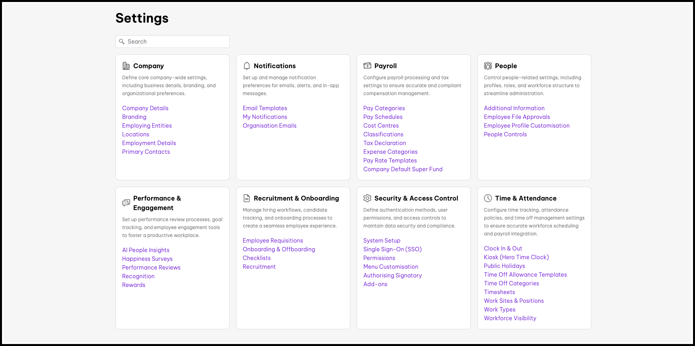Image resolution: width=695 pixels, height=346 pixels.
Task: Open Pay Schedules page
Action: [383, 117]
